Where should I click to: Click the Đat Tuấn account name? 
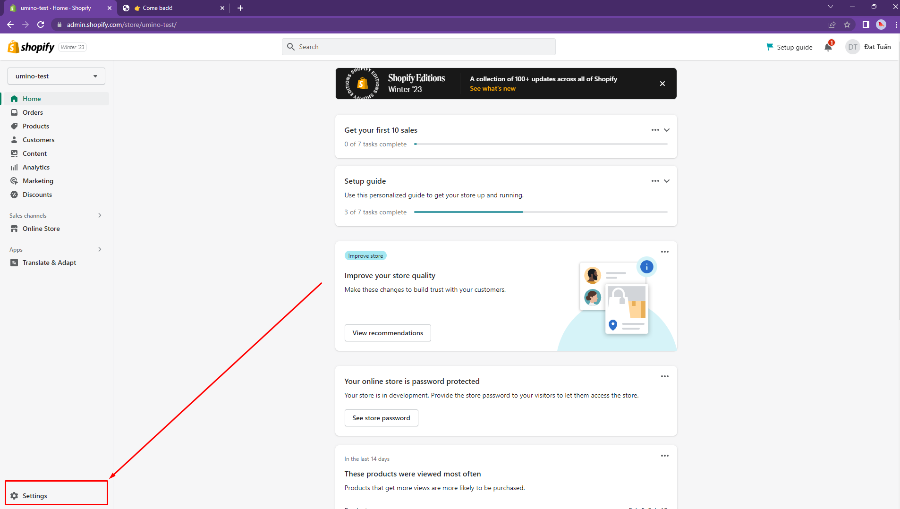(x=877, y=47)
